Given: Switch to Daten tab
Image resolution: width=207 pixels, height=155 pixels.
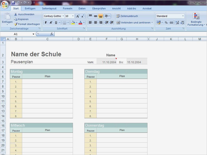Looking at the screenshot, I should coord(82,9).
